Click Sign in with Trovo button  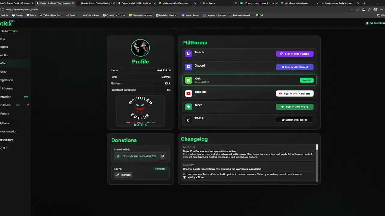(295, 106)
